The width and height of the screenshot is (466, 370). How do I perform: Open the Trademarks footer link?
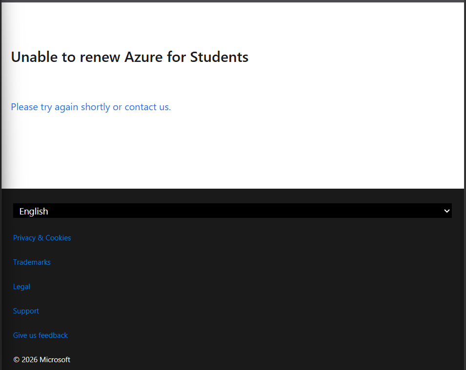32,262
